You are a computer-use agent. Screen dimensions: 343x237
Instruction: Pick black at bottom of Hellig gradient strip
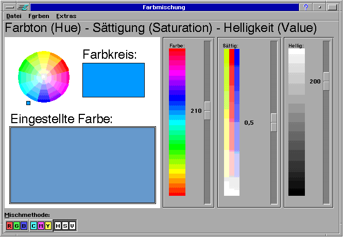pyautogui.click(x=297, y=192)
